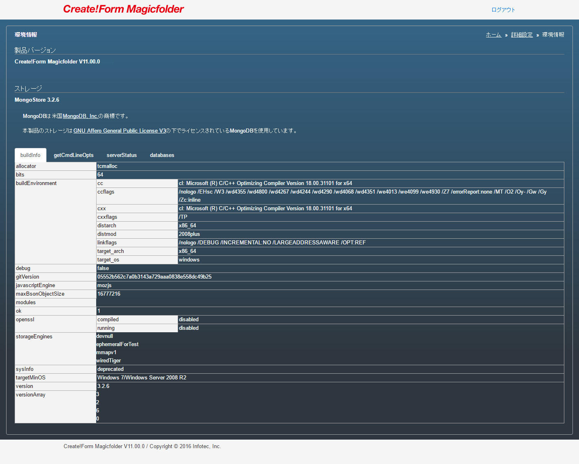Click the version row label
Image resolution: width=579 pixels, height=464 pixels.
pyautogui.click(x=55, y=386)
